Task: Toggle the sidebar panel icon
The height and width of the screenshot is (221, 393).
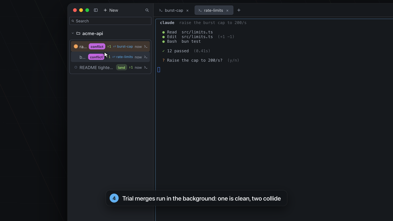Action: 96,10
